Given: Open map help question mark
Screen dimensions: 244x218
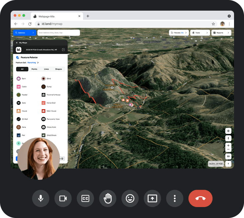Looking at the screenshot, I should click(228, 164).
